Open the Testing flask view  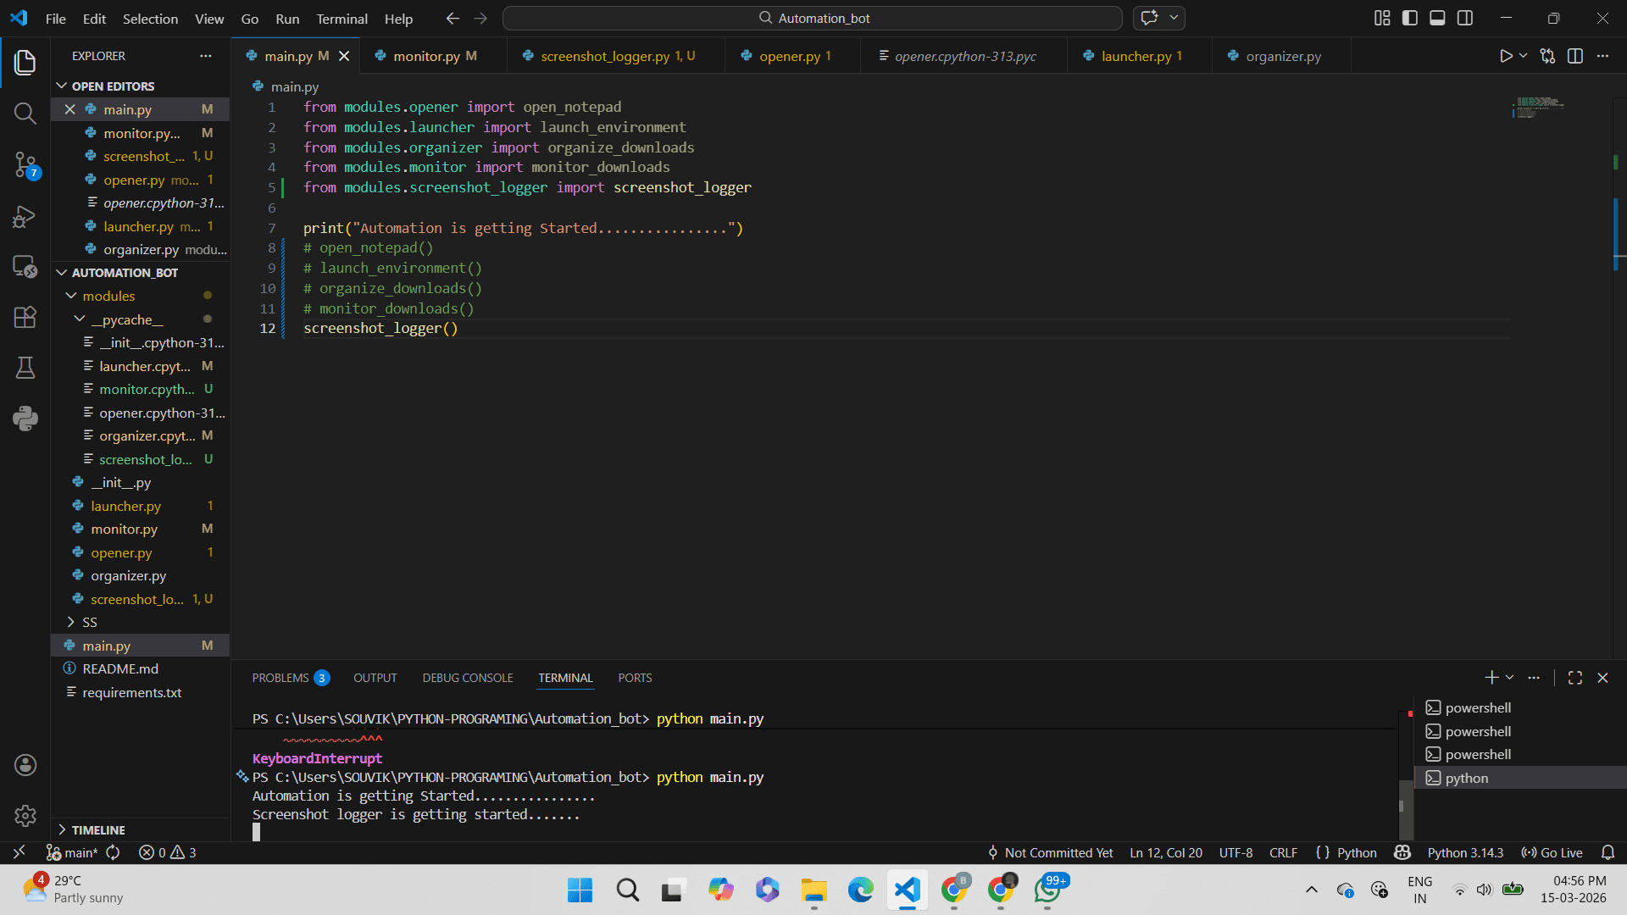click(25, 368)
